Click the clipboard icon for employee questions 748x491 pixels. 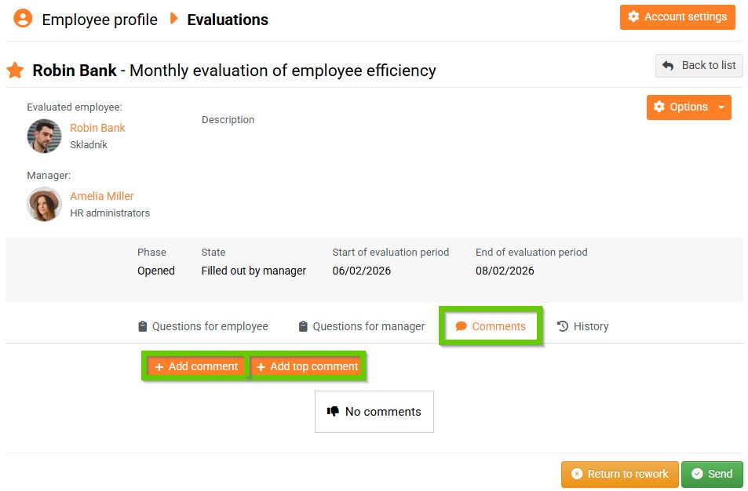point(142,326)
